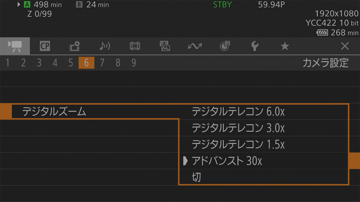The height and width of the screenshot is (202, 360).
Task: Switch to page 7 tab
Action: point(102,63)
